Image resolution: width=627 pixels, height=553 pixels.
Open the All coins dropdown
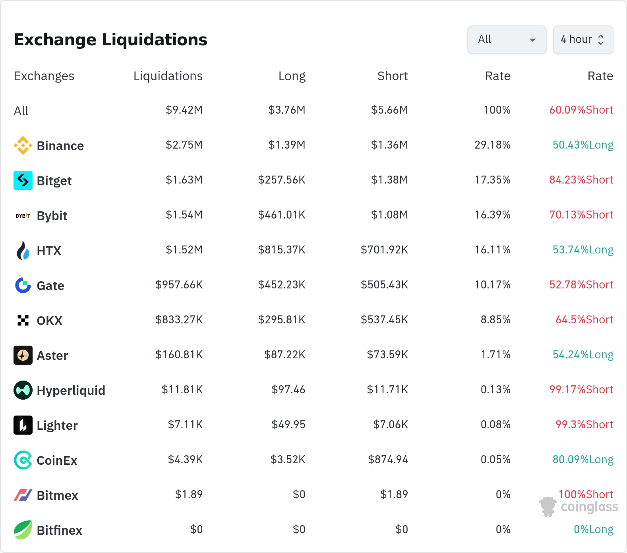[x=507, y=40]
